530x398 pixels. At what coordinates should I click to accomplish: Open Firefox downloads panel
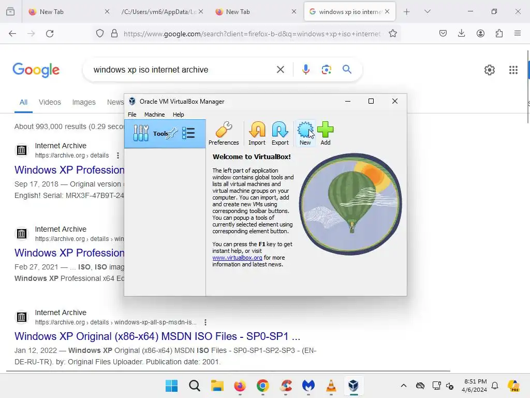coord(461,34)
